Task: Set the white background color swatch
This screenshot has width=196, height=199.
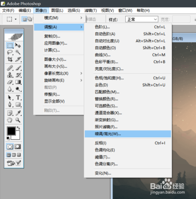Action: coord(18,137)
